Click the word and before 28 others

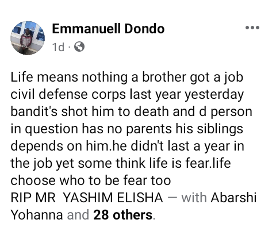click(x=78, y=215)
